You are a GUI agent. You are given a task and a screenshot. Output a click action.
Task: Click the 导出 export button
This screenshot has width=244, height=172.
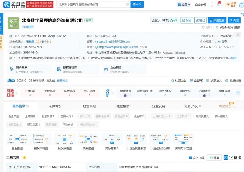[x=214, y=158]
